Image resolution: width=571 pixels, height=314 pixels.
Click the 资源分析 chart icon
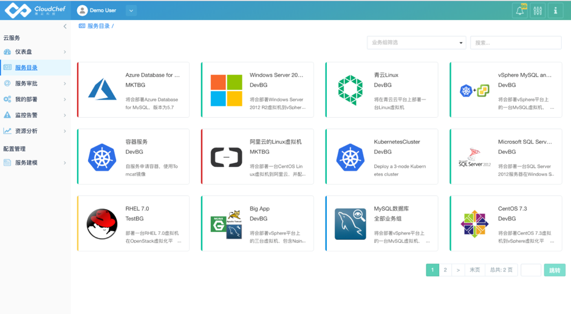pyautogui.click(x=7, y=131)
